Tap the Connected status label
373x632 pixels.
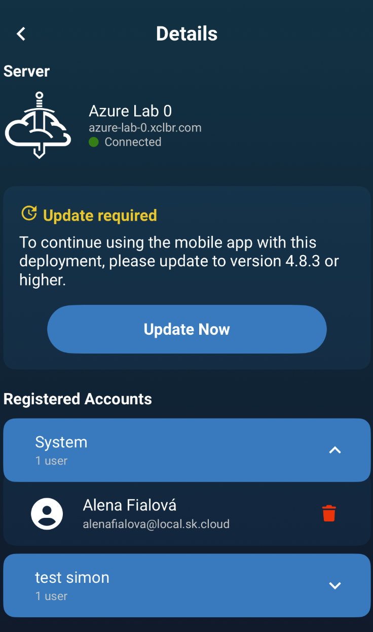click(133, 142)
